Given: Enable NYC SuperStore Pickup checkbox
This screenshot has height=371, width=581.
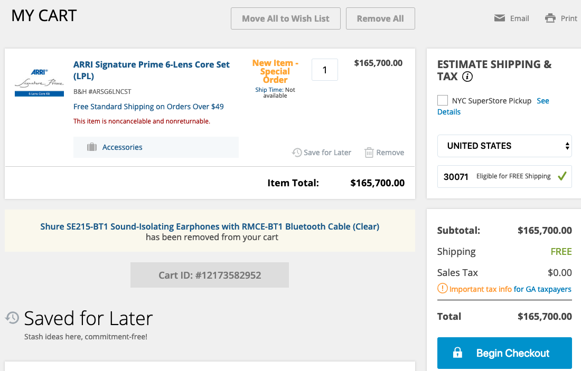Looking at the screenshot, I should (x=443, y=100).
